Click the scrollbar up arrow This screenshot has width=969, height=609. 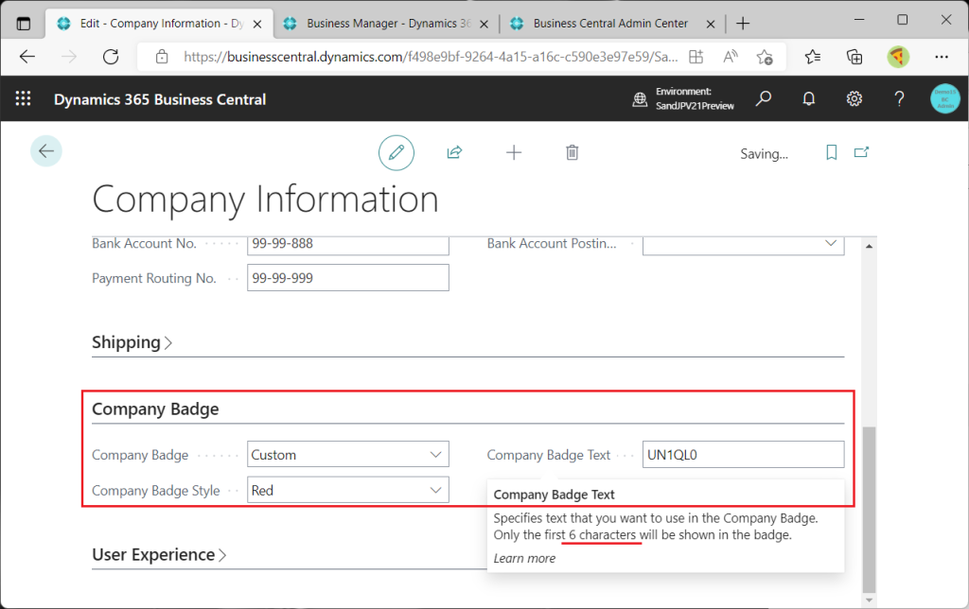pyautogui.click(x=869, y=247)
